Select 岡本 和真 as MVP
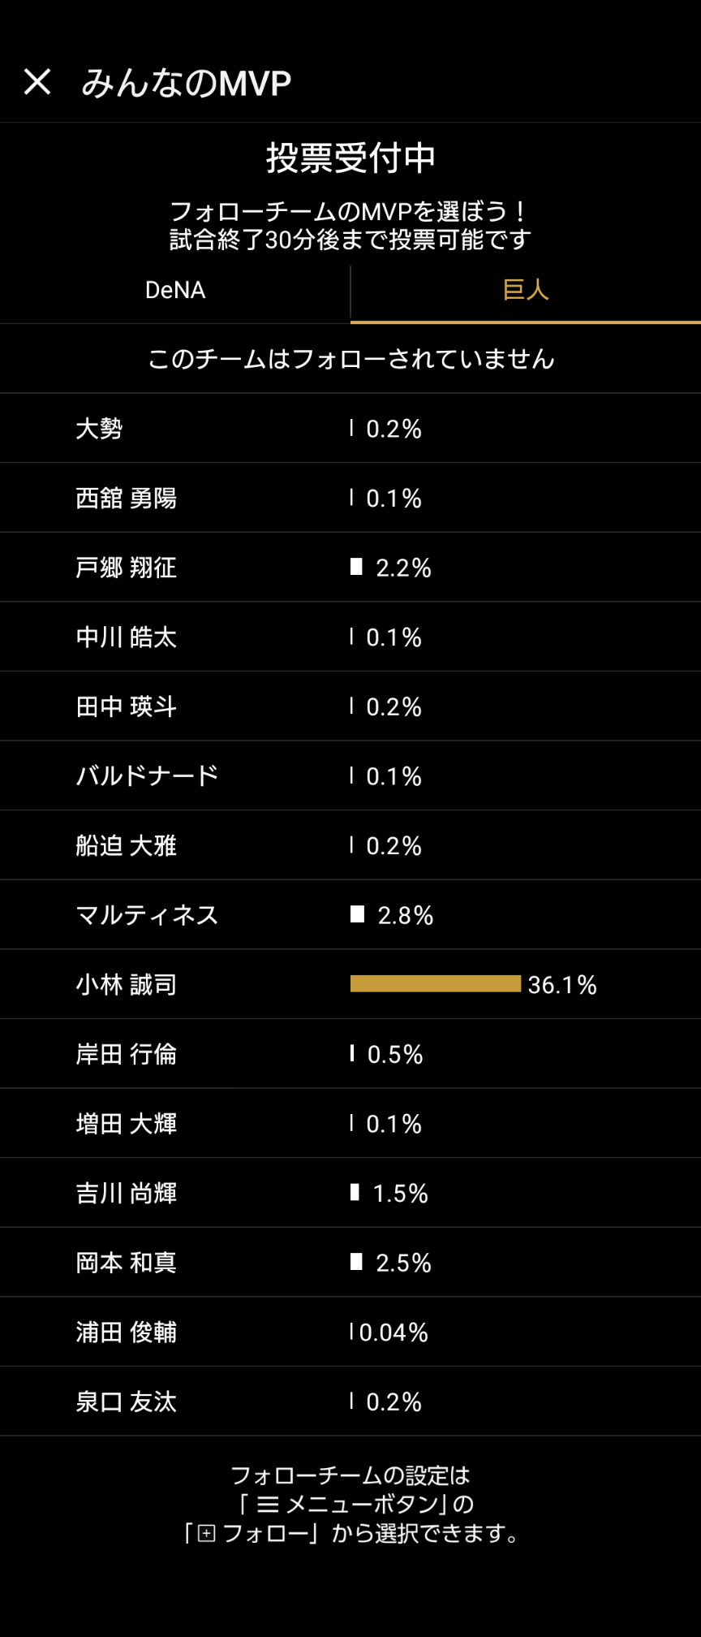 click(127, 1263)
